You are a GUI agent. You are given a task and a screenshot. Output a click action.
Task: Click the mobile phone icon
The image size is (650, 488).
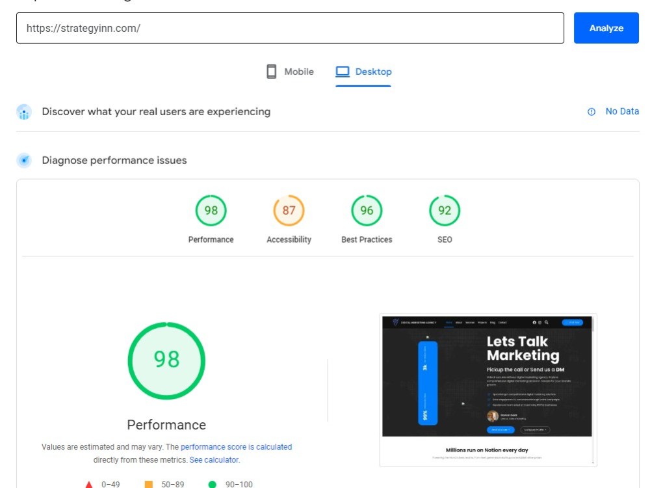(271, 72)
